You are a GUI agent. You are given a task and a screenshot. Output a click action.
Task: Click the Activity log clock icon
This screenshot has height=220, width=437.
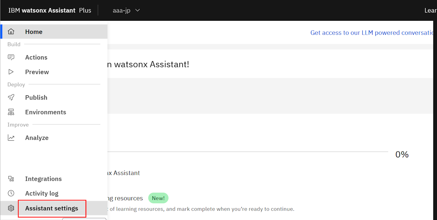click(x=11, y=193)
